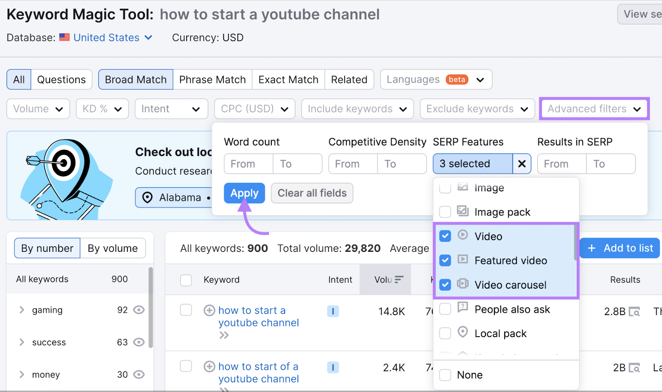Open SERP preview icon next to 2.8B
This screenshot has height=392, width=662.
(634, 311)
